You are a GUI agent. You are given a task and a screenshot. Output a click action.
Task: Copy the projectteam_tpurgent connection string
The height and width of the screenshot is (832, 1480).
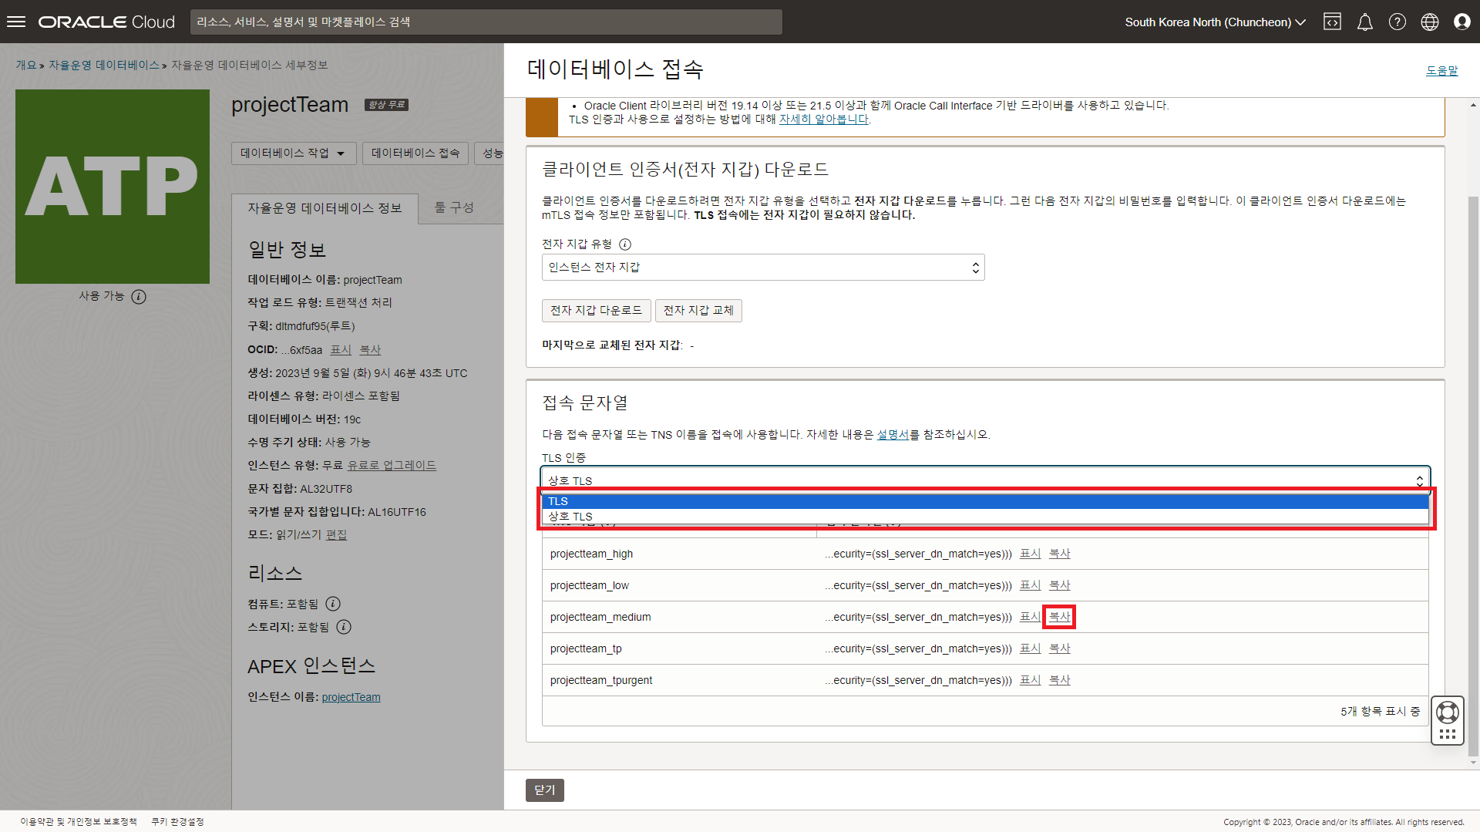click(1060, 680)
